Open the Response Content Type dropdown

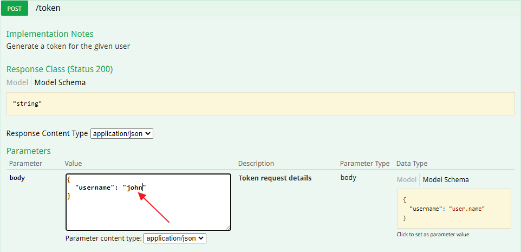pyautogui.click(x=122, y=133)
